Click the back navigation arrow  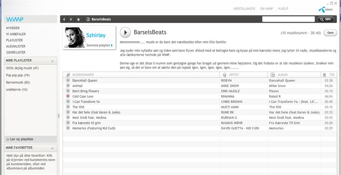(64, 19)
